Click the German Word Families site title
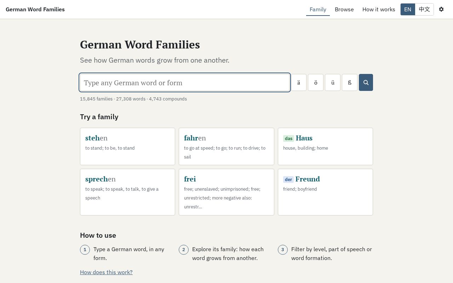The image size is (453, 283). pyautogui.click(x=35, y=9)
